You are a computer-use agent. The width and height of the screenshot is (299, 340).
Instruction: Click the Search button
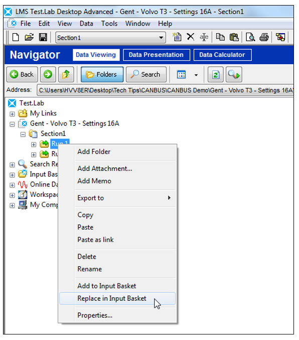[146, 75]
